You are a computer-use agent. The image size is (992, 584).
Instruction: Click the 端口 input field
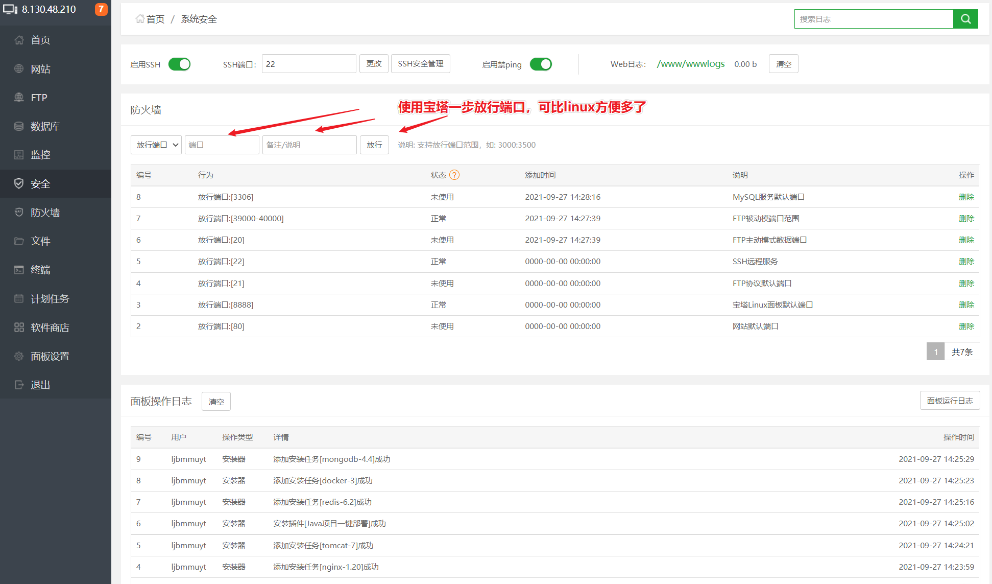tap(222, 145)
